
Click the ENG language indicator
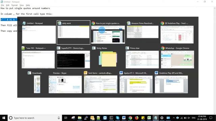pyautogui.click(x=193, y=118)
